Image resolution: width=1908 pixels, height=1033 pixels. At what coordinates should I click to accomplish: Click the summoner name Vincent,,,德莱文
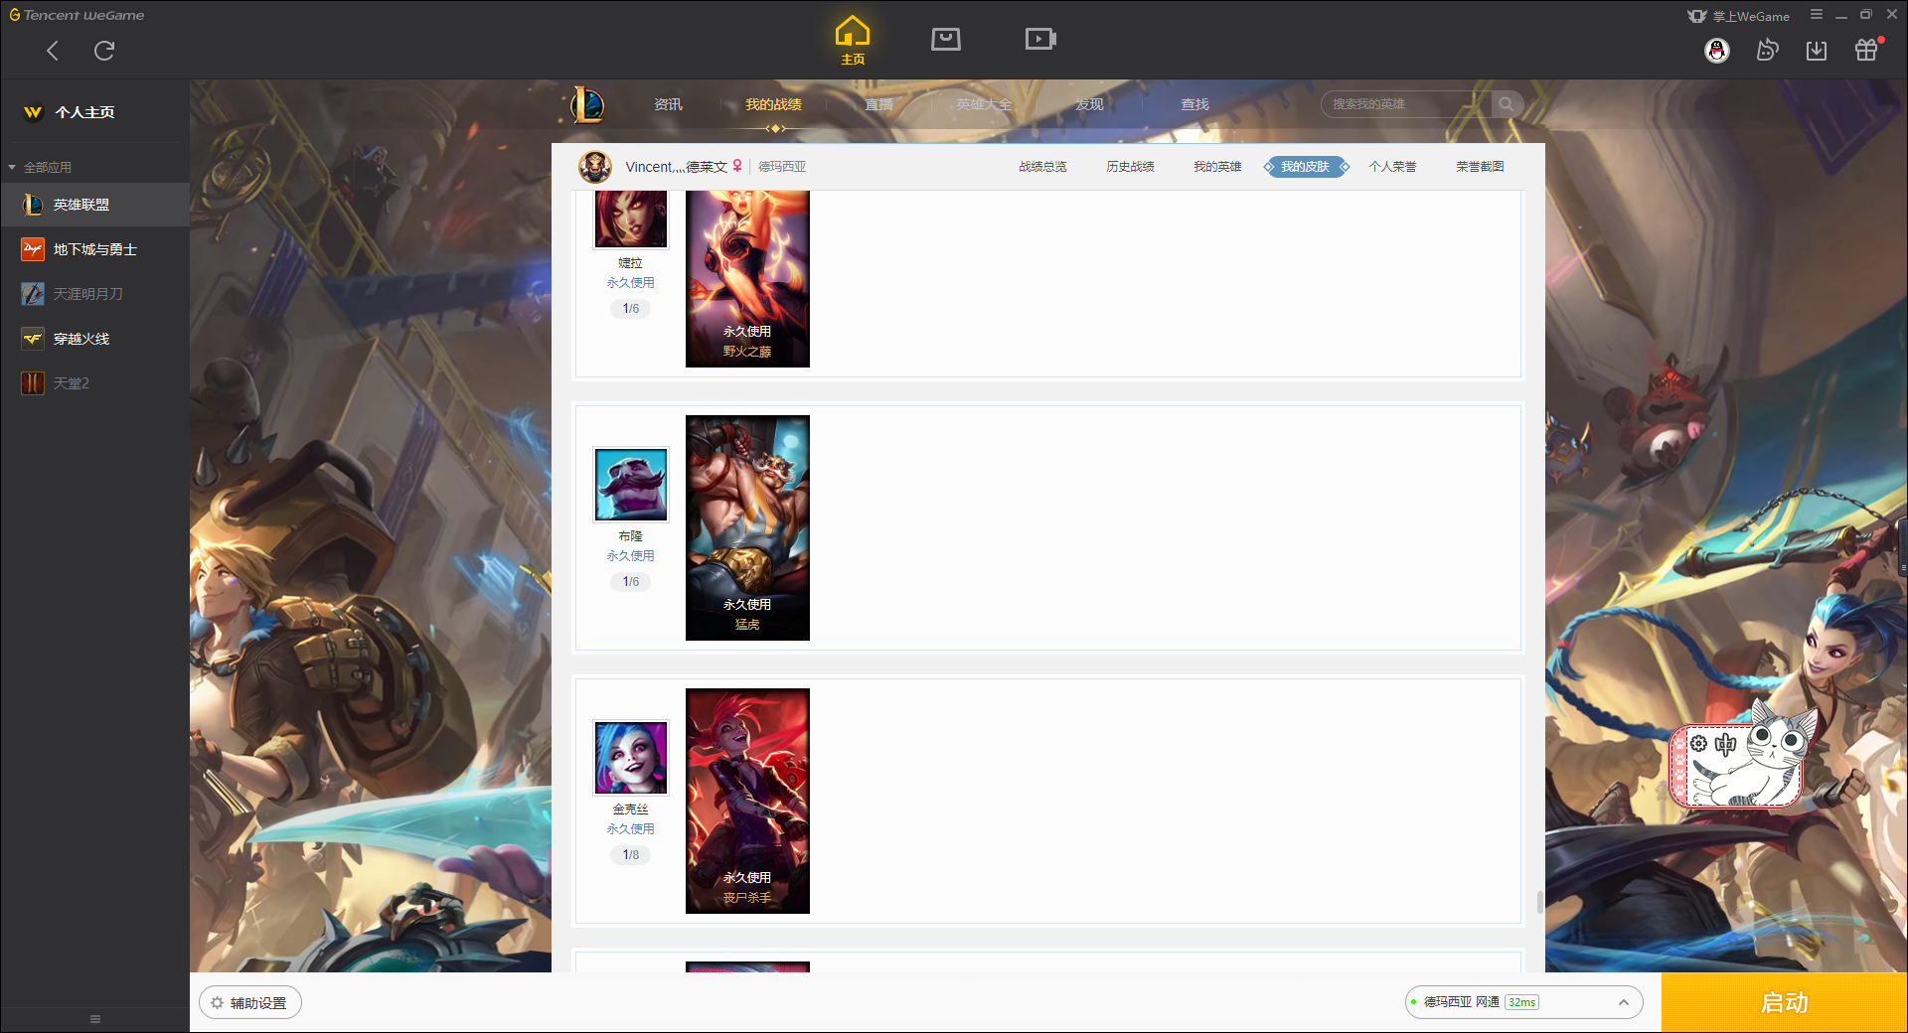[x=676, y=167]
